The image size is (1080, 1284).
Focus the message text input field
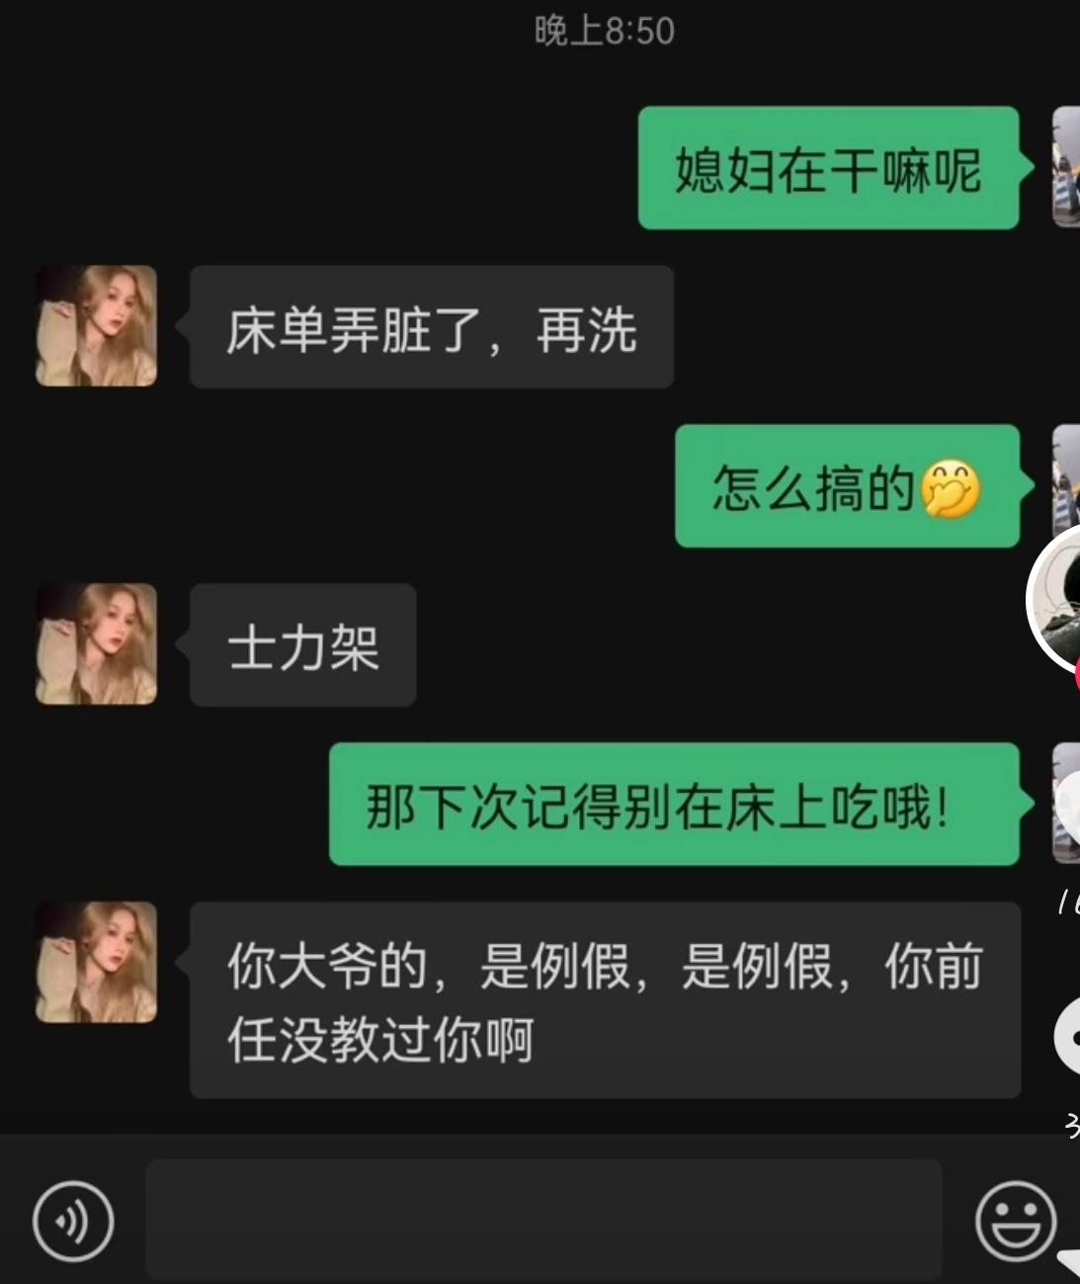543,1221
